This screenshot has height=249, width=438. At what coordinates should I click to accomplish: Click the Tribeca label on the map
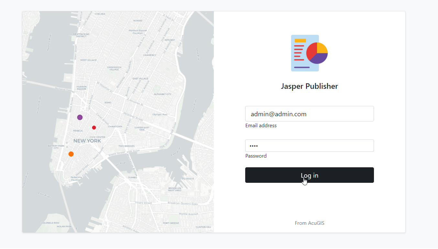point(78,131)
